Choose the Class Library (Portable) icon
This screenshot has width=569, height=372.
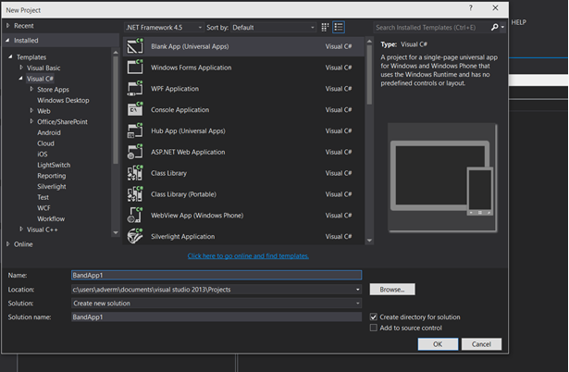pos(135,194)
